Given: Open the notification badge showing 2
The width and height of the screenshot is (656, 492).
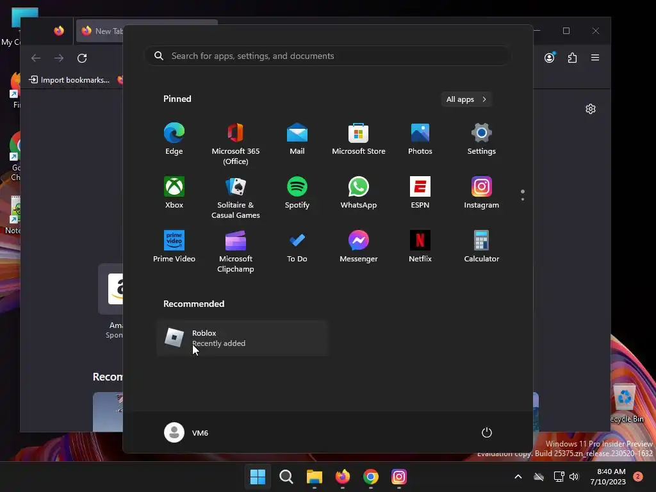Looking at the screenshot, I should pyautogui.click(x=638, y=477).
